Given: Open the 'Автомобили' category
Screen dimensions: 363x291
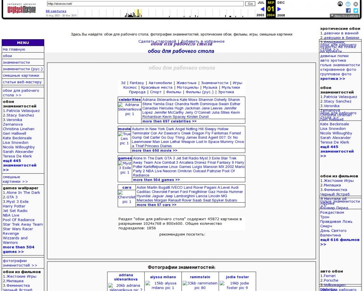Looking at the screenshot, I should click(160, 83).
